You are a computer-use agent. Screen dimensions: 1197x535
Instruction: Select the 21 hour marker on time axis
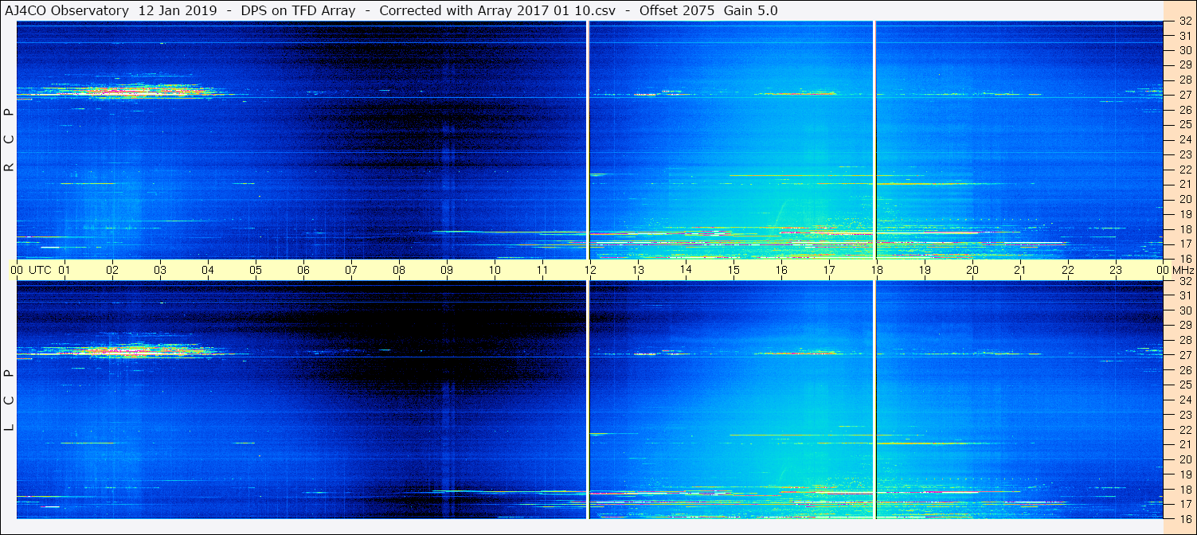1020,270
